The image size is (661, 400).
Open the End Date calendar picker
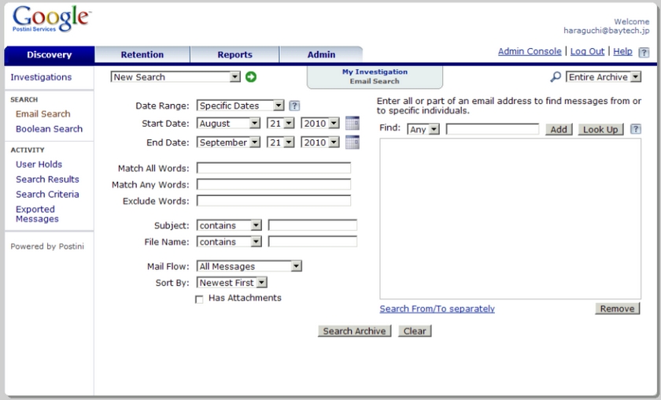pos(352,143)
